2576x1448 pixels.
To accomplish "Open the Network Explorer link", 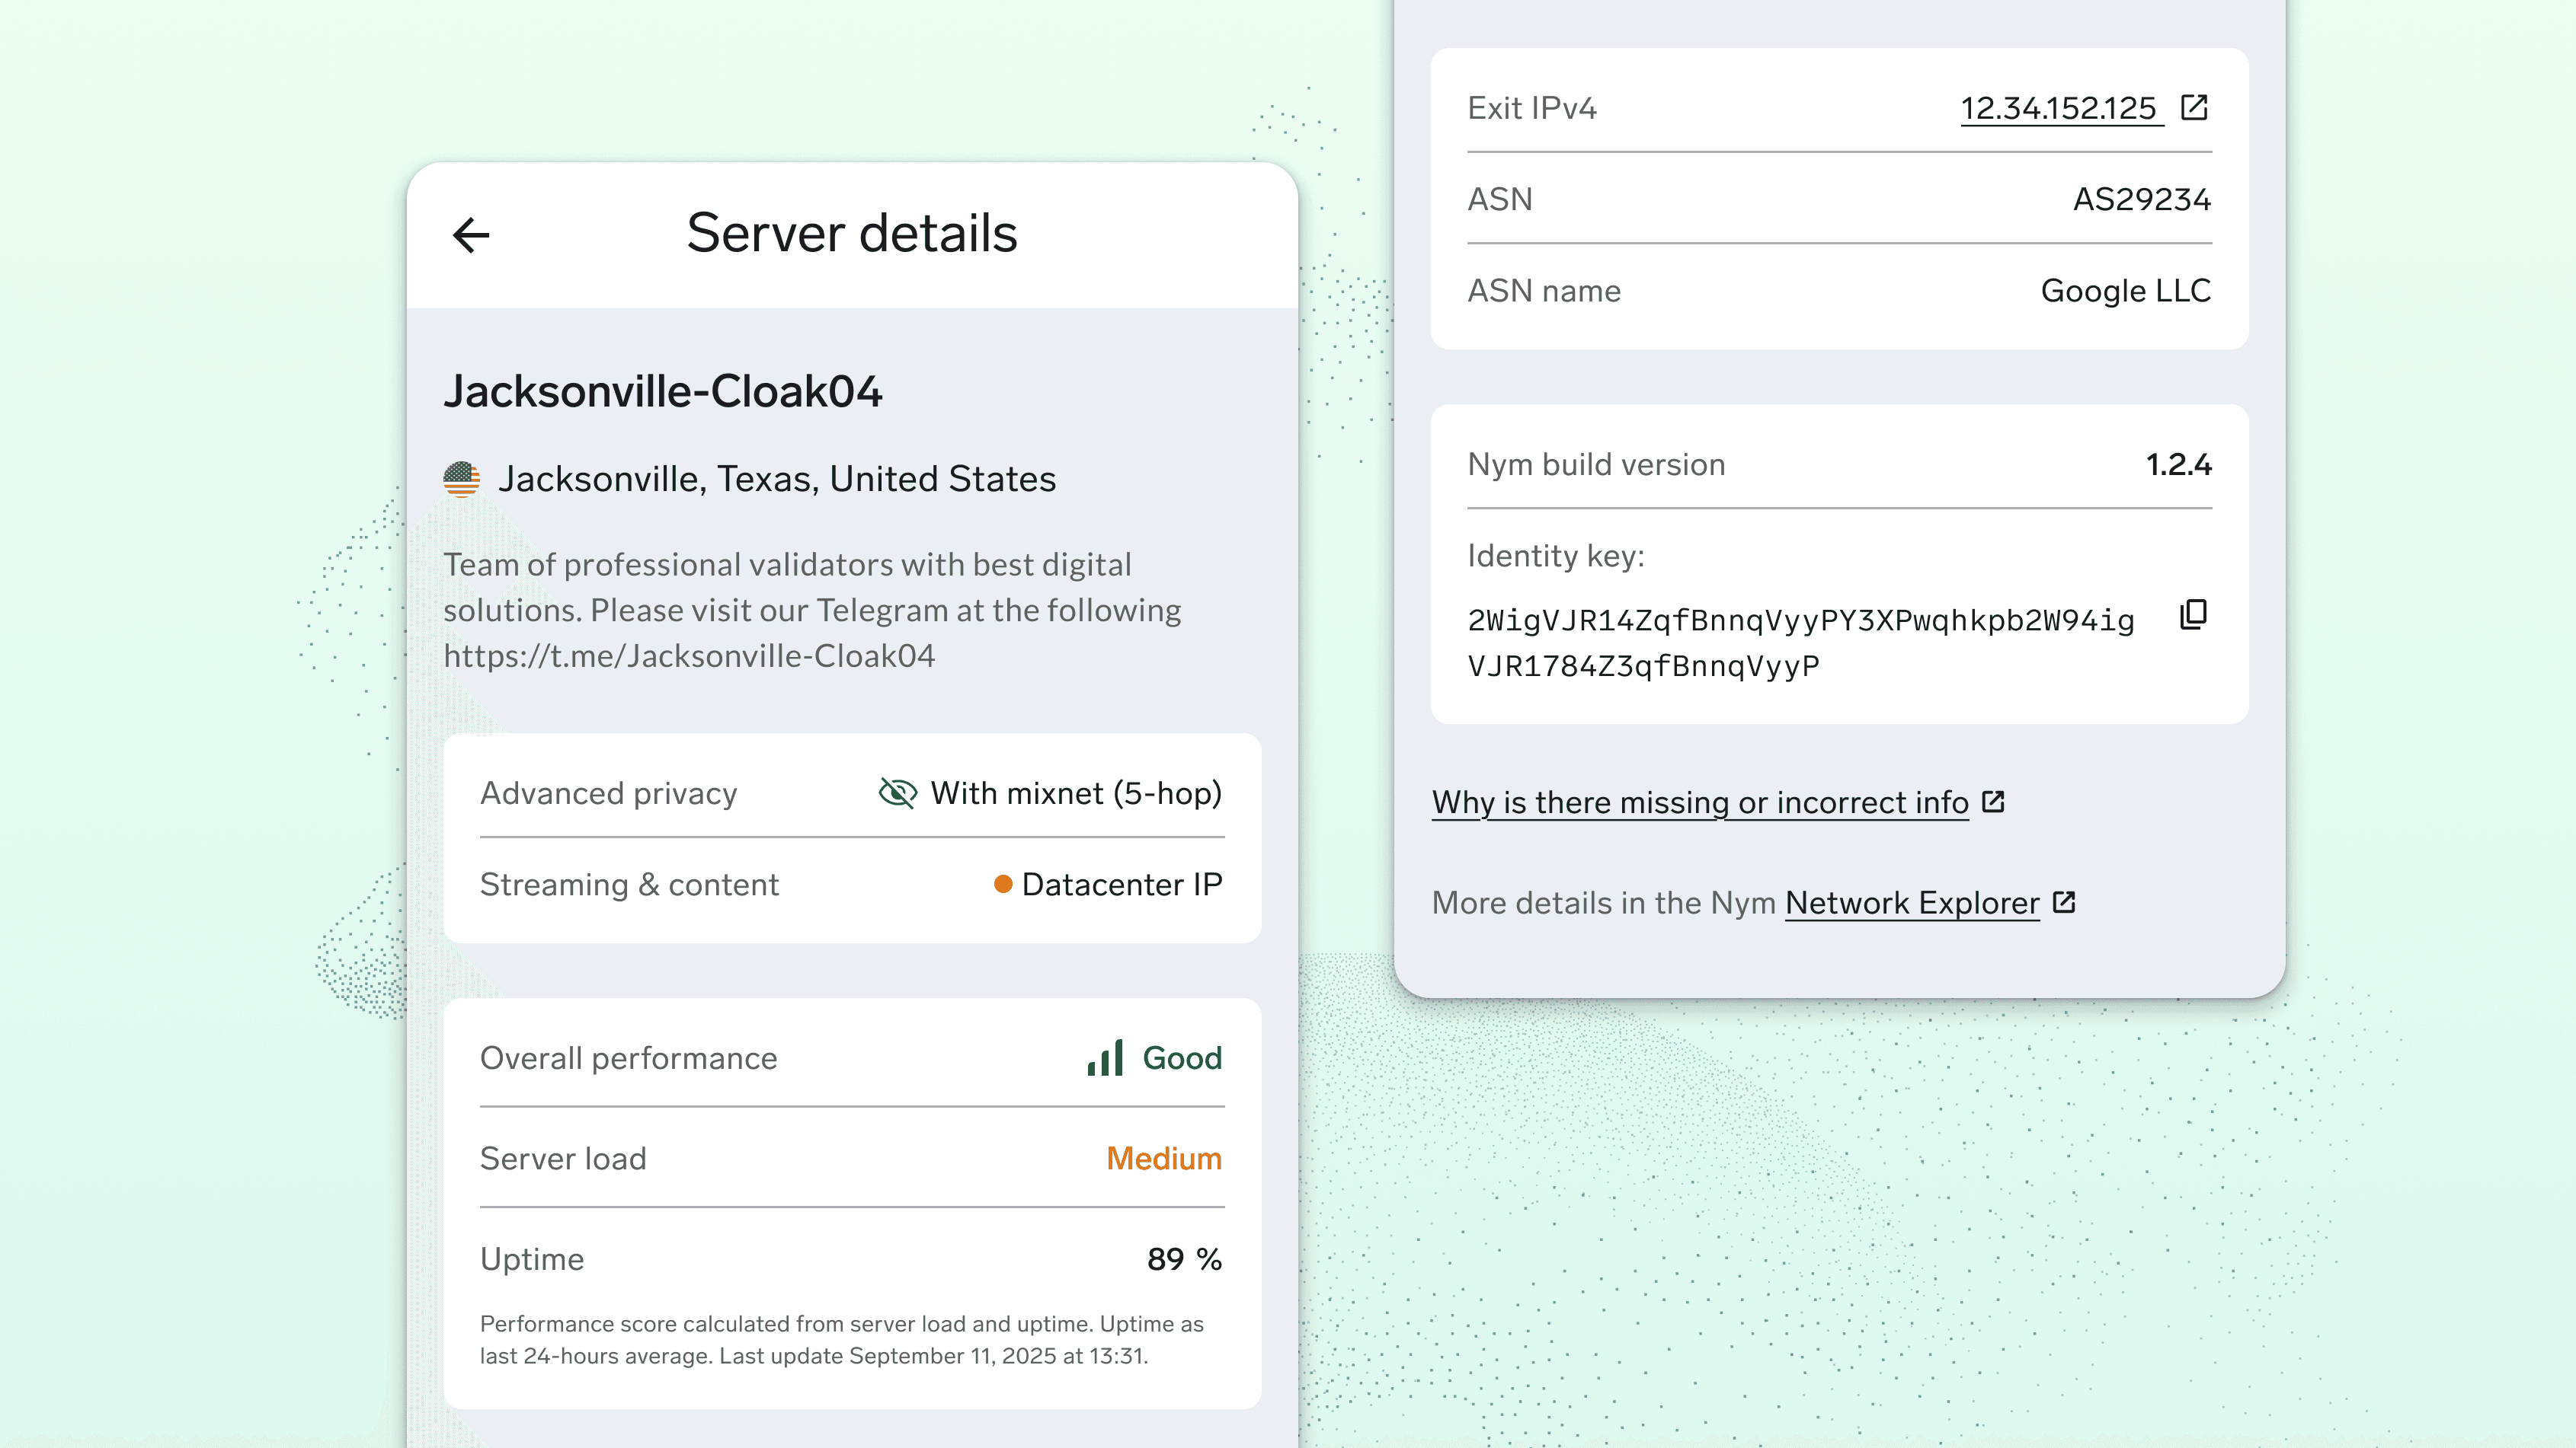I will coord(1911,904).
